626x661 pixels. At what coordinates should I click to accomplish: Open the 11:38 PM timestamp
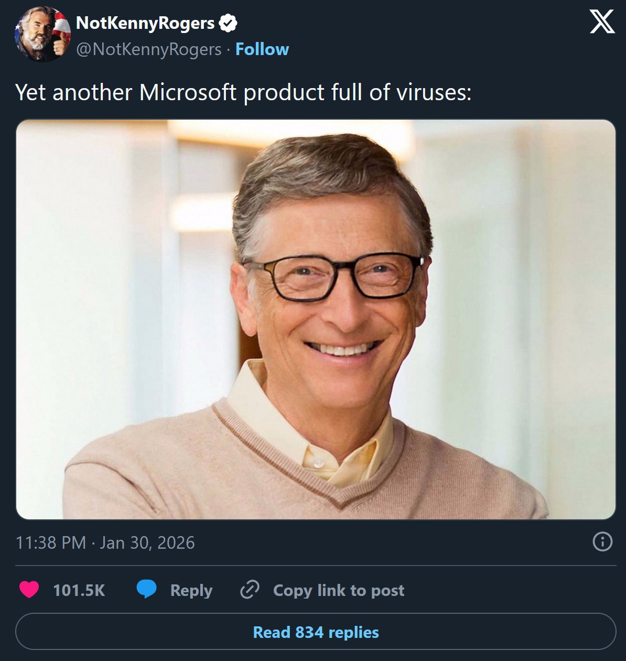pos(51,542)
